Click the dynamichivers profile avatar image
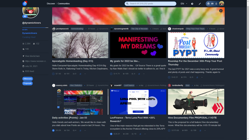Image resolution: width=249 pixels, height=140 pixels. [31, 12]
